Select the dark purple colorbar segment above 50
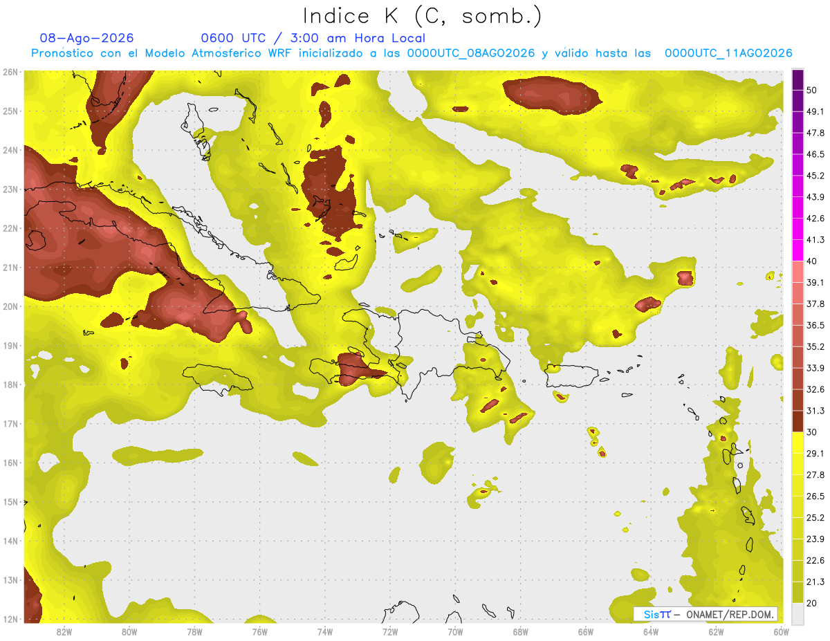The image size is (830, 641). pyautogui.click(x=797, y=80)
